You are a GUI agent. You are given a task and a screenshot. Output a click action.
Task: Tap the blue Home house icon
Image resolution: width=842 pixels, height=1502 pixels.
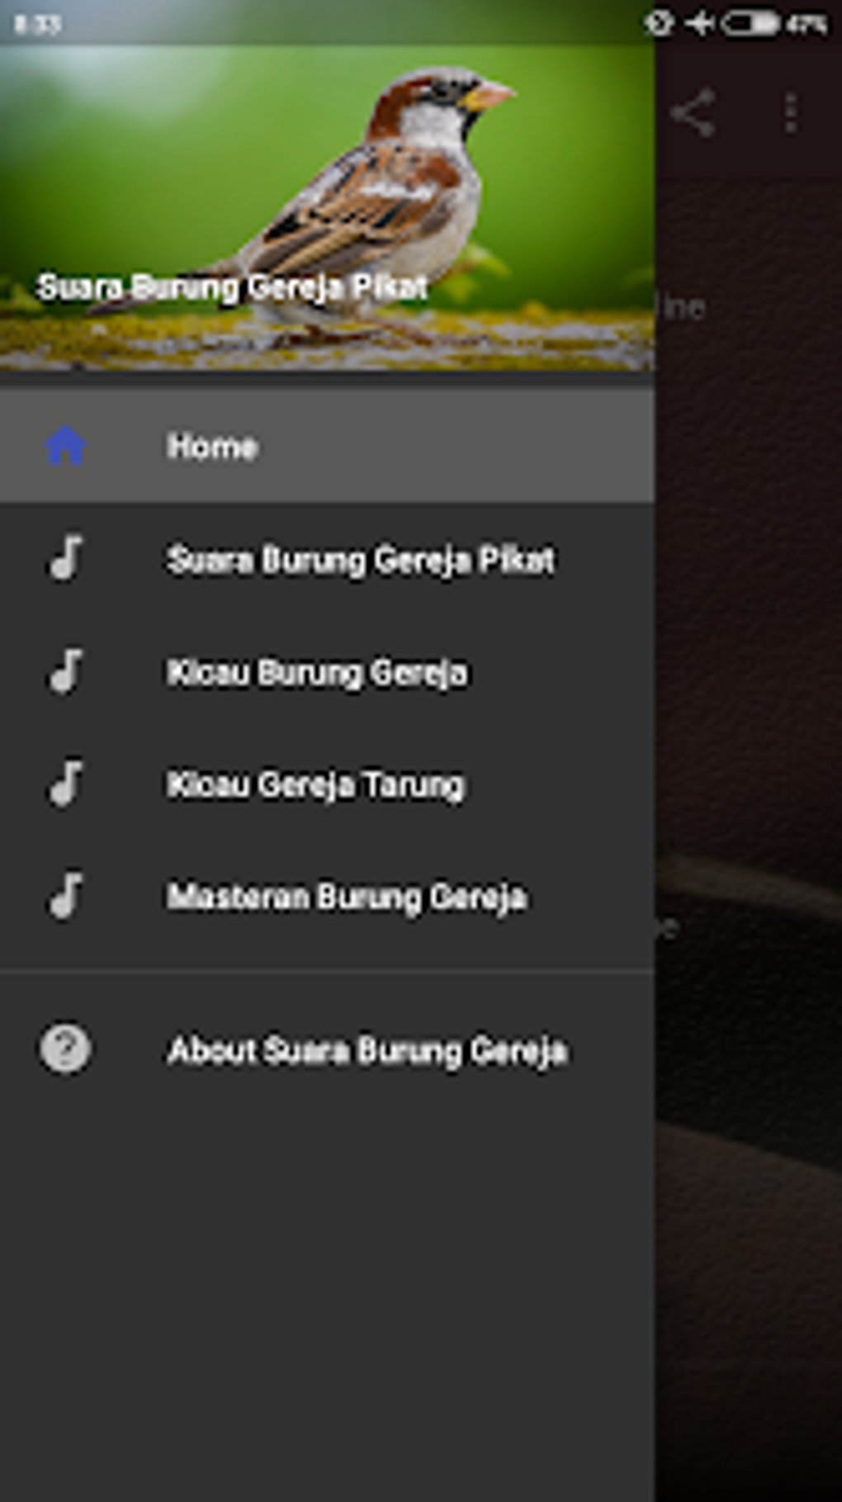[x=65, y=446]
